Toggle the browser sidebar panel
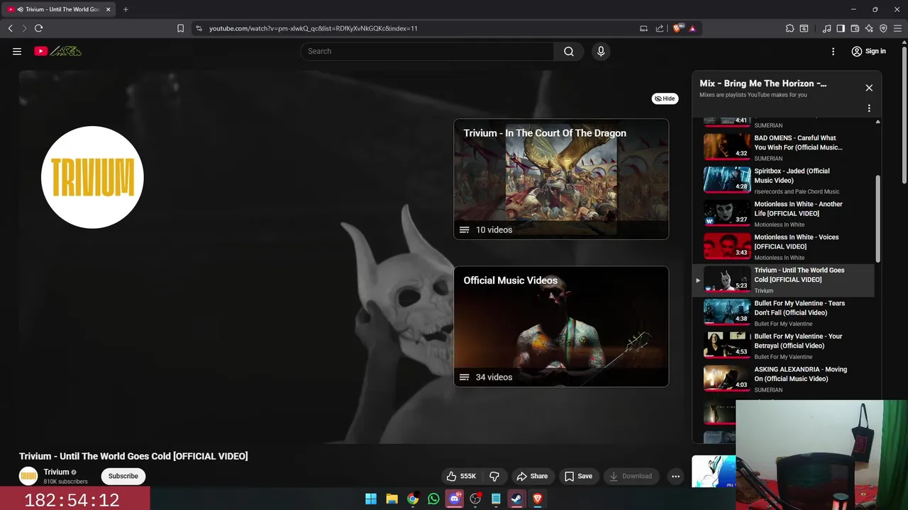This screenshot has height=510, width=908. (841, 28)
